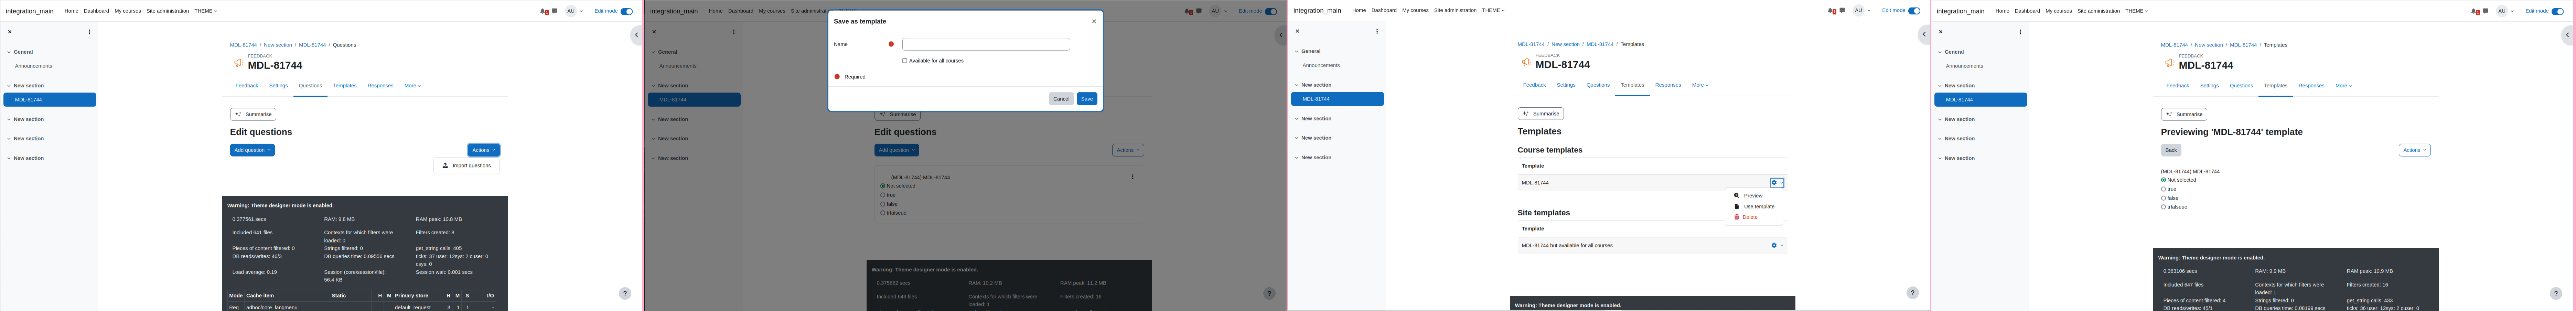2576x311 pixels.
Task: Select MDL-81744 item in Edit questions course index
Action: tap(50, 100)
